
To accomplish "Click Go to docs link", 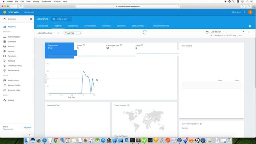I will 236,12.
